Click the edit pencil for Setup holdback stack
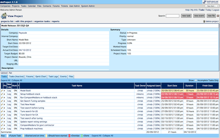Viewport: 220px width, 138px height. [x=2, y=94]
